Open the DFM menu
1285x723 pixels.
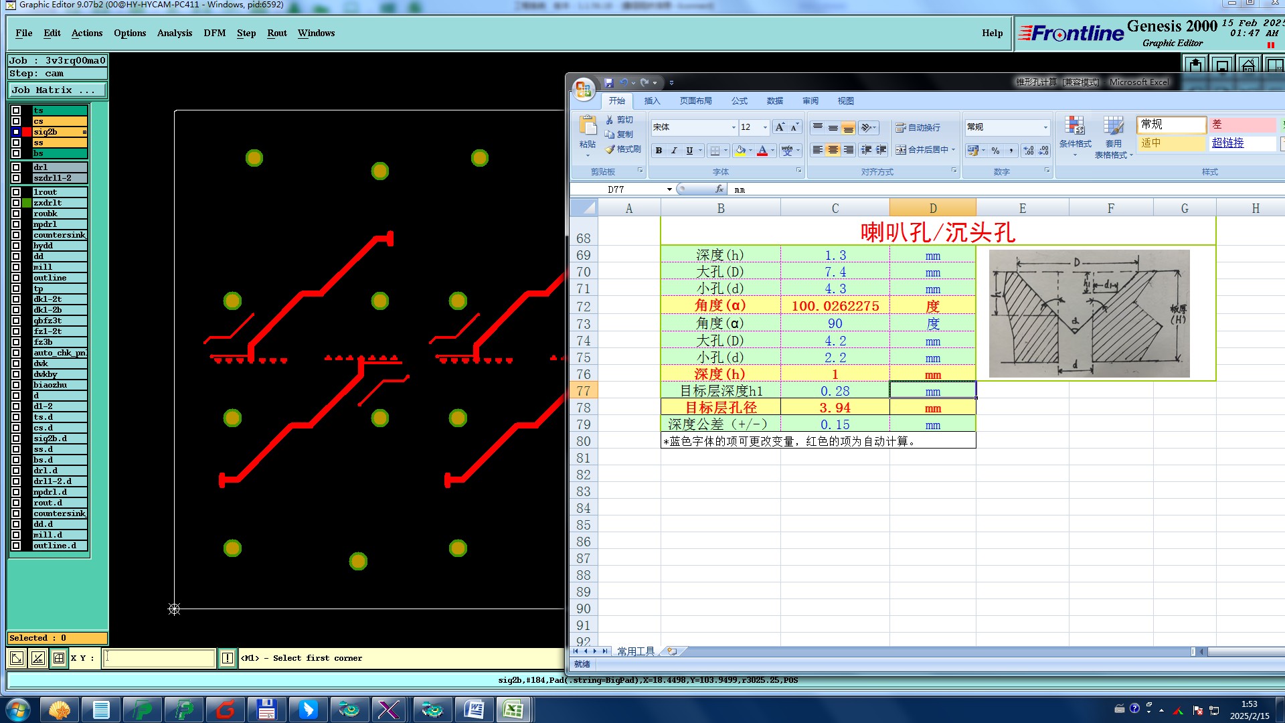[214, 33]
